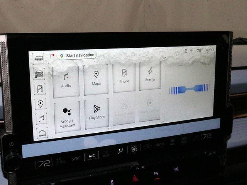247x185 pixels.
Task: Open the Audio app tile
Action: coord(66,82)
